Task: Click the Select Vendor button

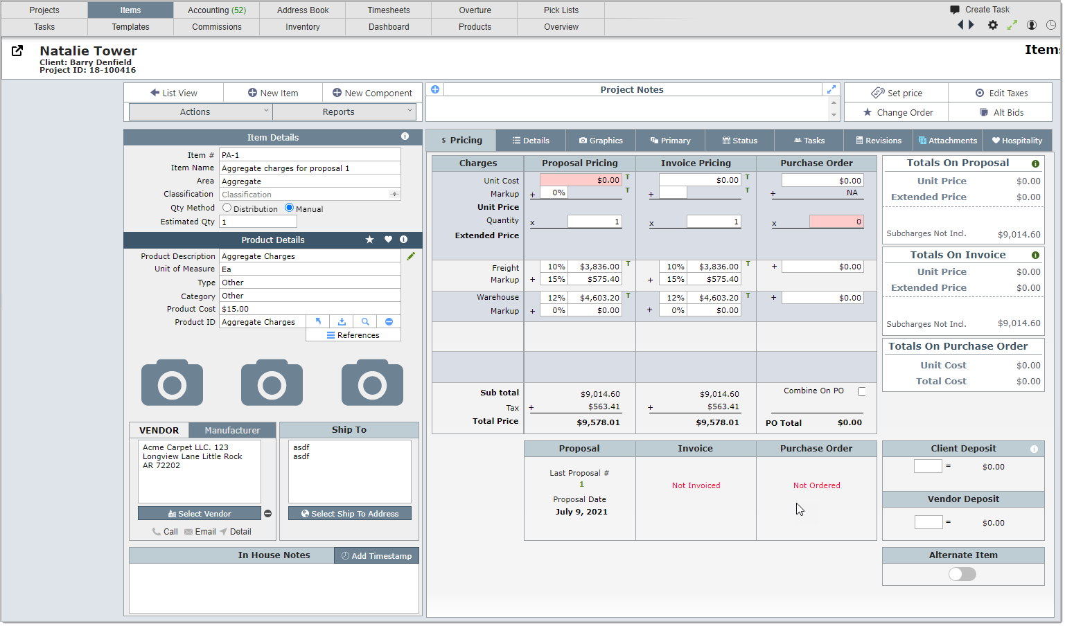Action: 200,514
